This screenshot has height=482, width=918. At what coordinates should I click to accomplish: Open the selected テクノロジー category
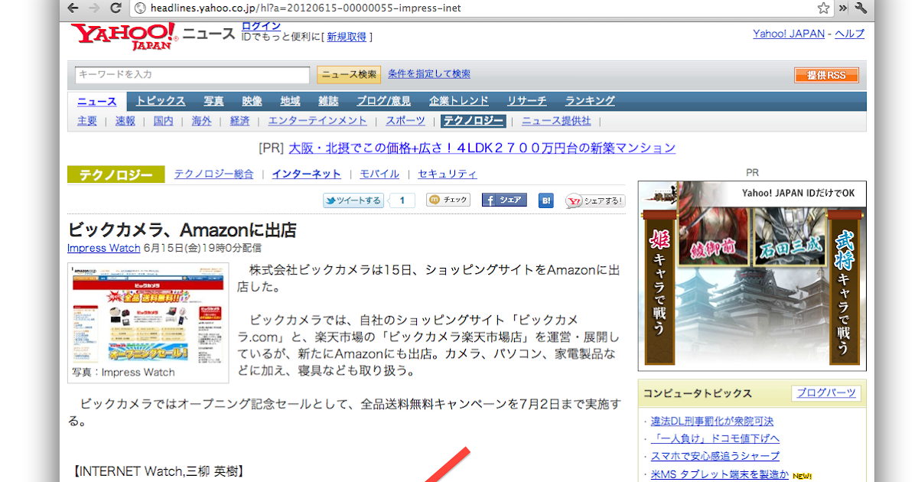(x=474, y=121)
